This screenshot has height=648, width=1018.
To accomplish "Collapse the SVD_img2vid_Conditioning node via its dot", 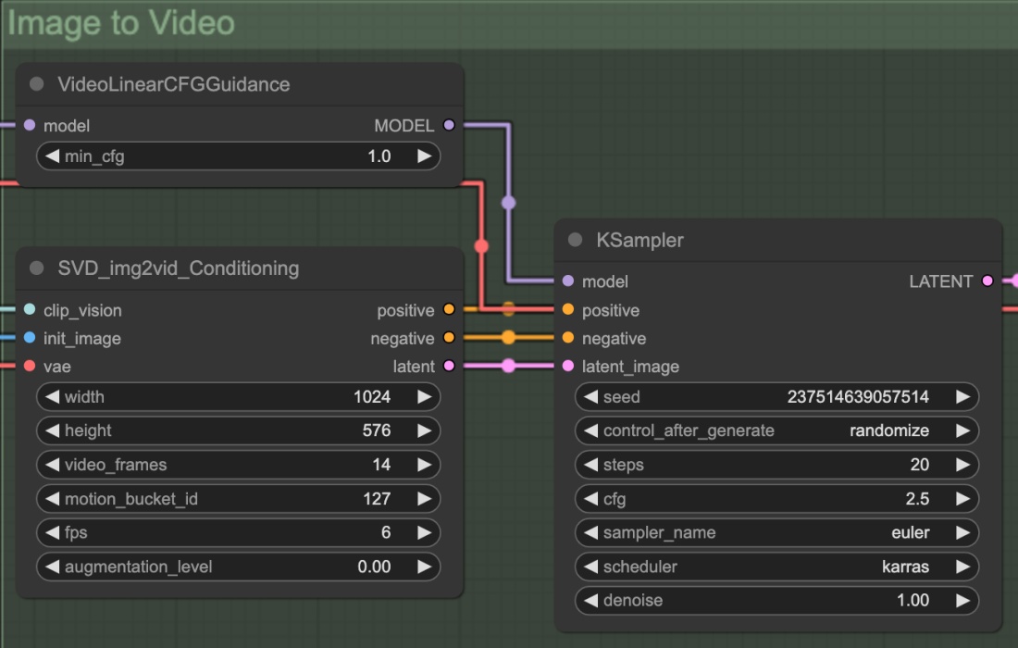I will click(x=37, y=268).
